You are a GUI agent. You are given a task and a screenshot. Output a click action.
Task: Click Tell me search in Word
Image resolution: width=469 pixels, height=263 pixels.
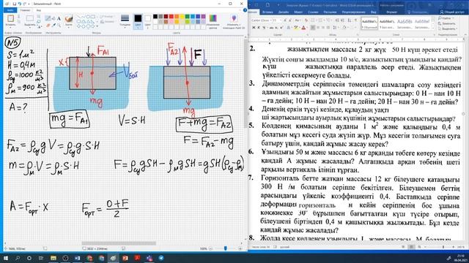[419, 12]
